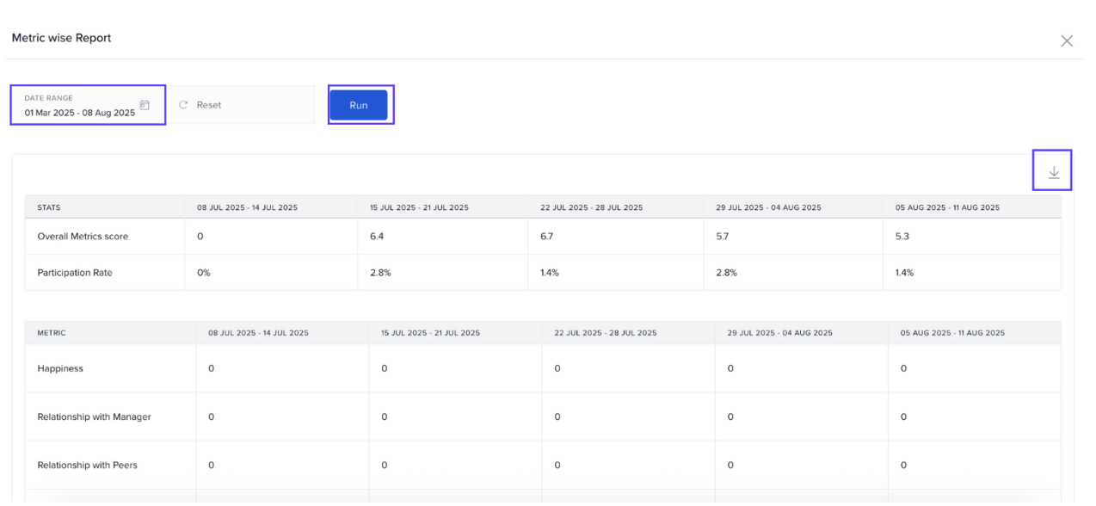Click the Overall Metrics score row label
This screenshot has width=1096, height=506.
(x=83, y=237)
